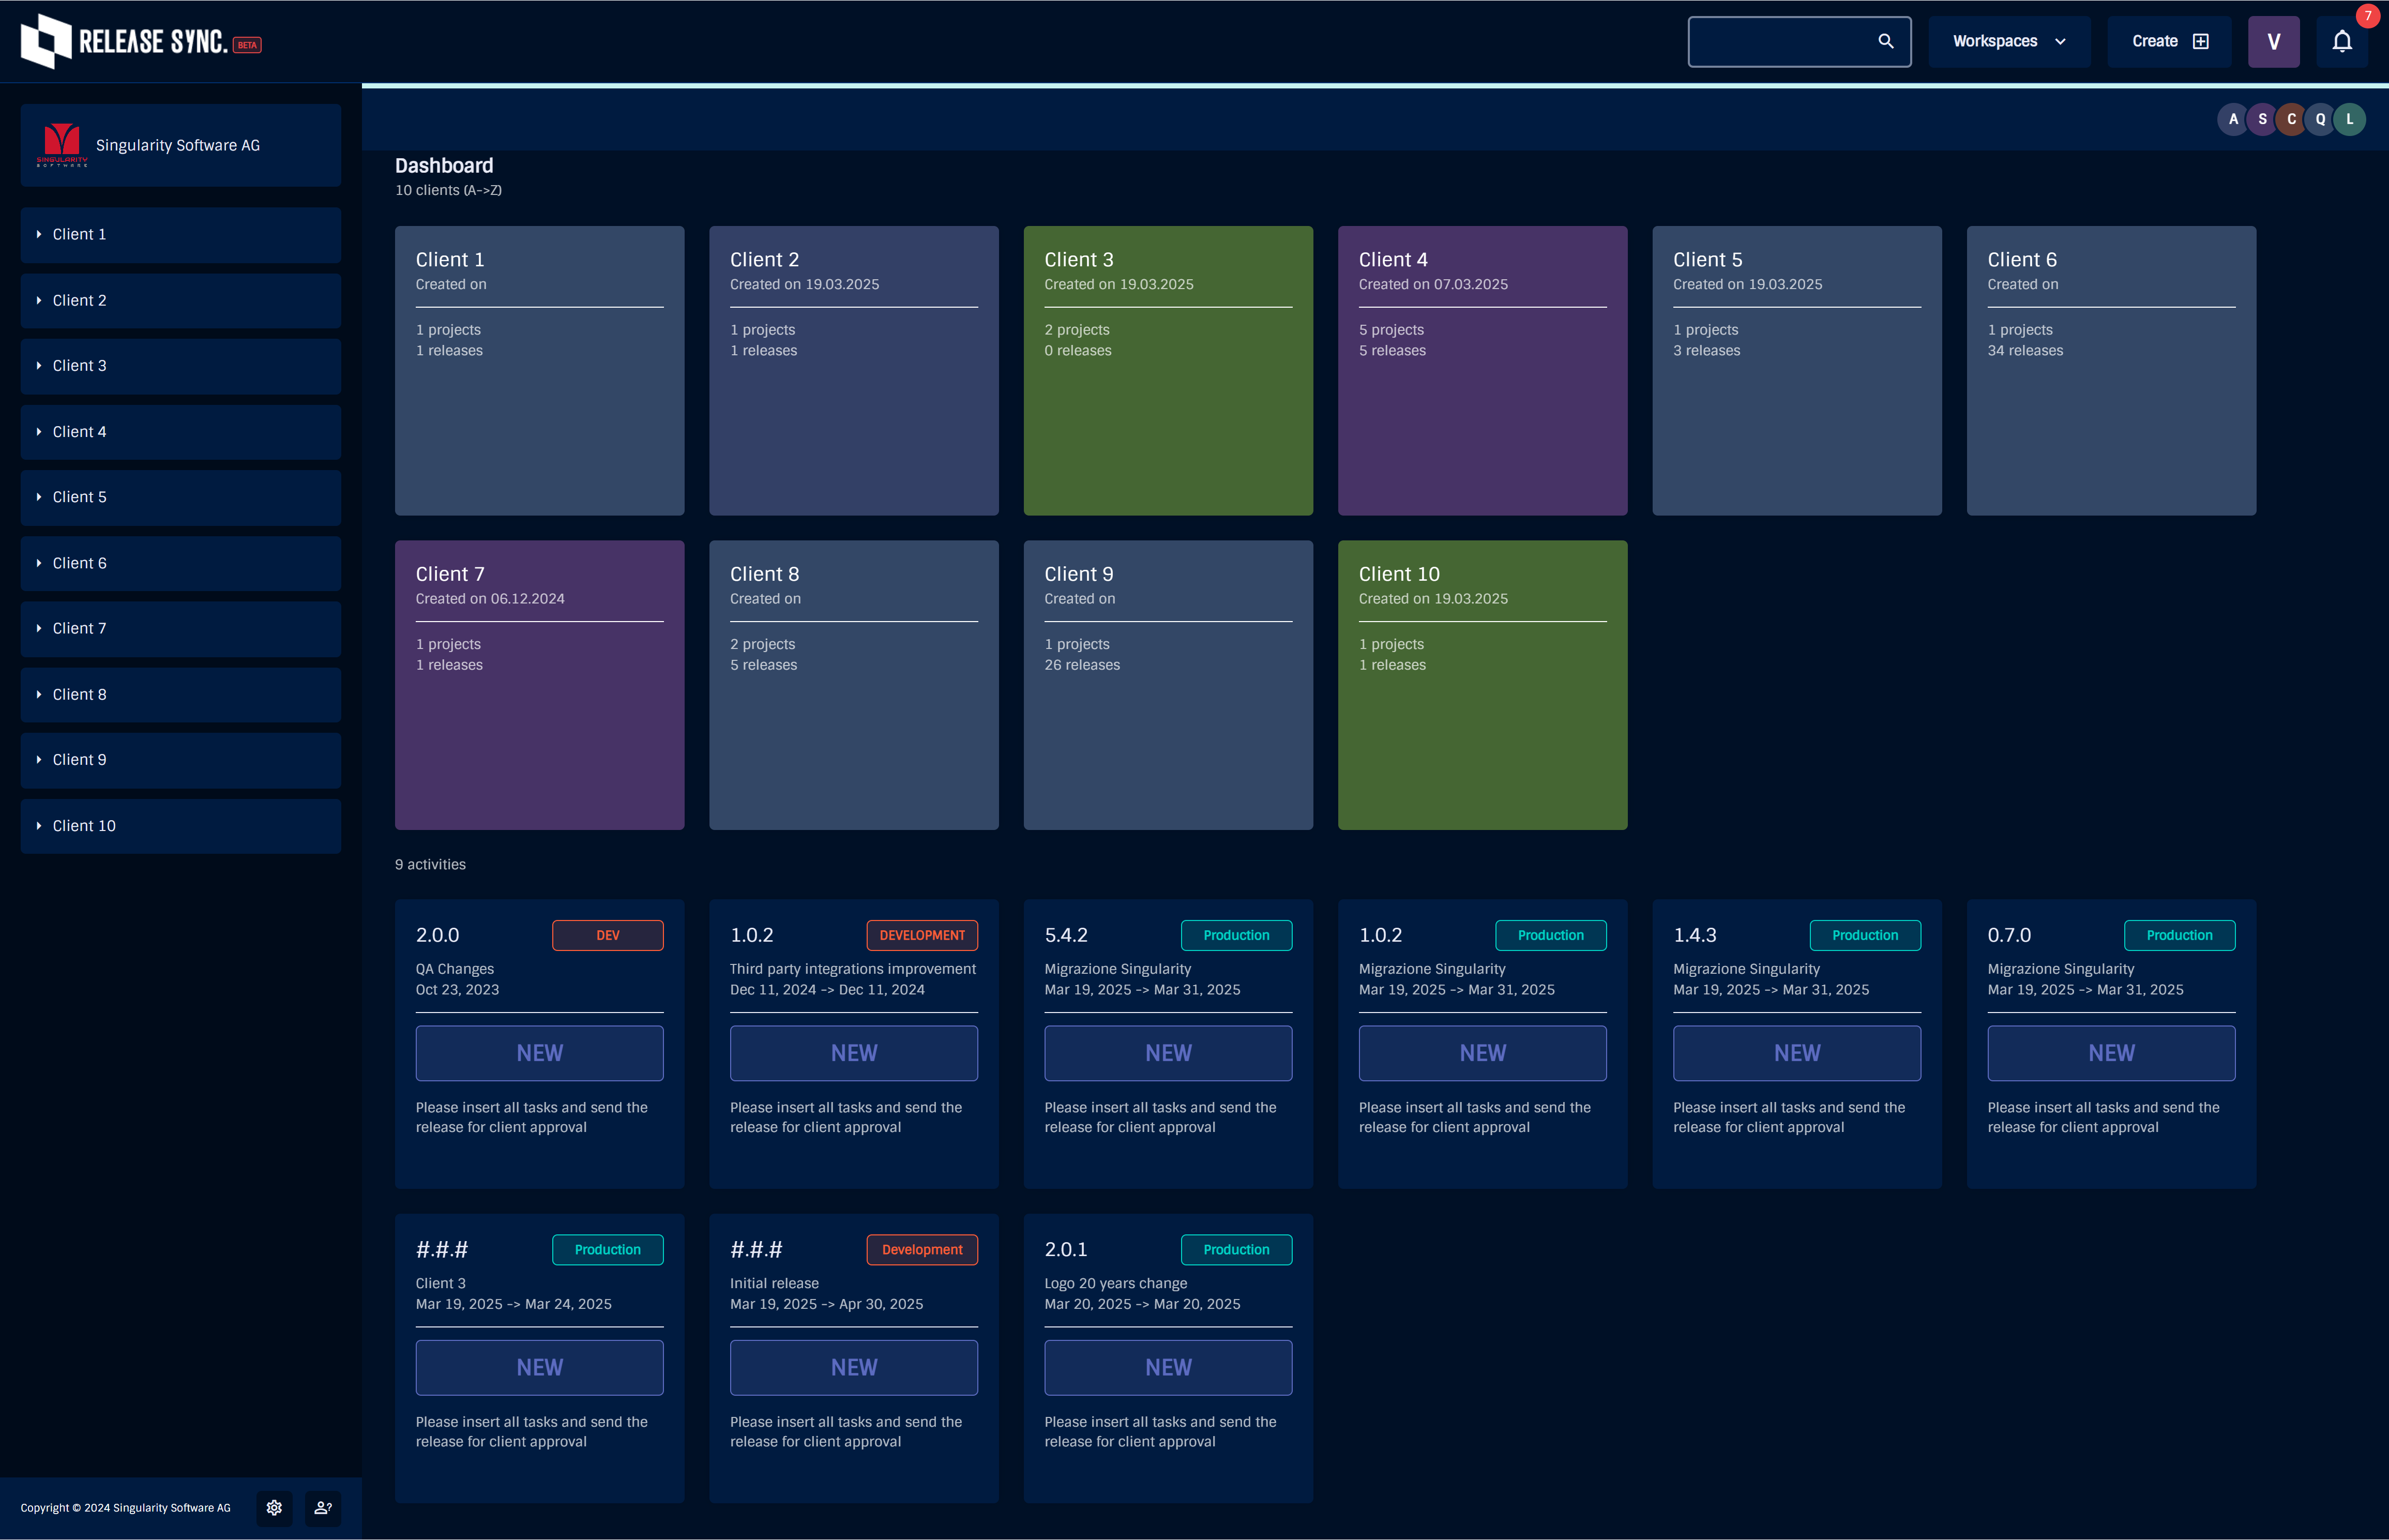Open settings gear in footer
Viewport: 2389px width, 1540px height.
point(274,1507)
